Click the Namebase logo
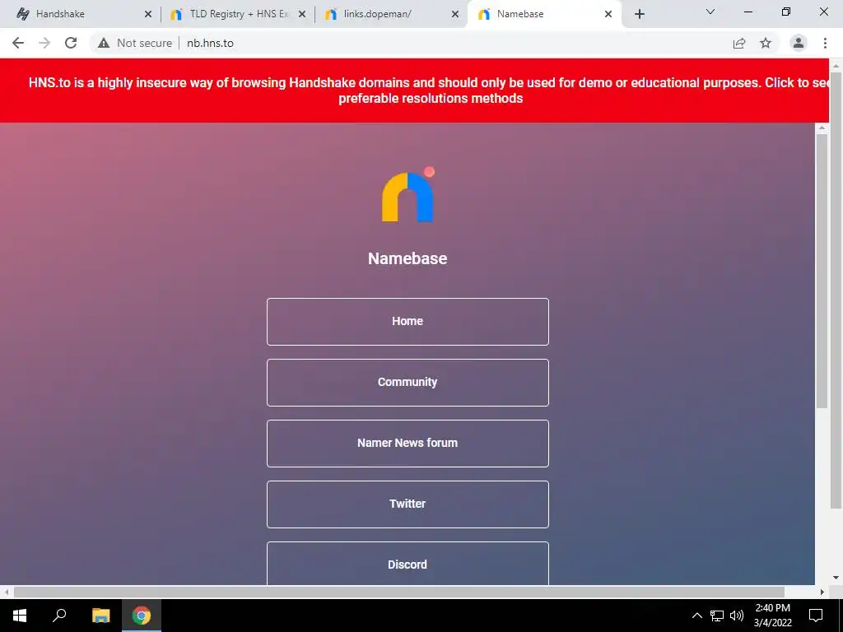 coord(408,194)
